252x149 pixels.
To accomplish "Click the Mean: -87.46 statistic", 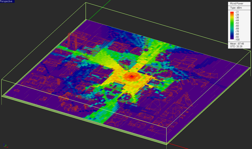I will [x=237, y=44].
